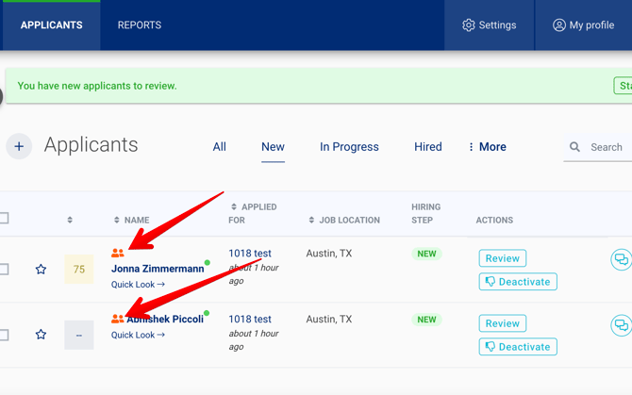
Task: Star Abhishek Piccoli's row
Action: (41, 335)
